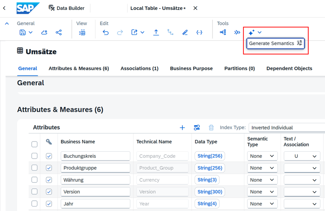The height and width of the screenshot is (211, 325).
Task: Click the String(300) data type for Version
Action: [210, 192]
